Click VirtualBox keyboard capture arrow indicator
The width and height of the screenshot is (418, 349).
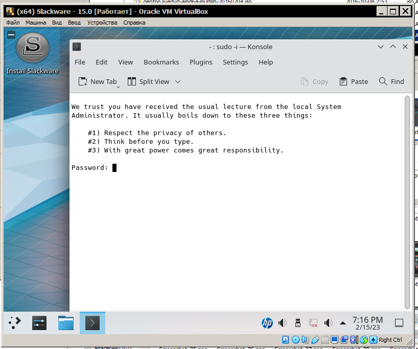(373, 340)
